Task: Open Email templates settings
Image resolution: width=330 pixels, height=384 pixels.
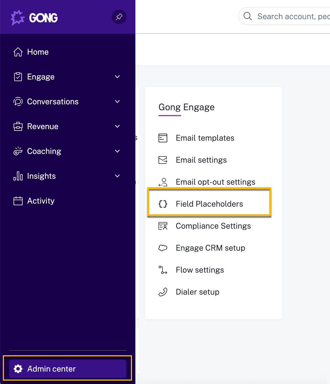Action: pos(205,138)
